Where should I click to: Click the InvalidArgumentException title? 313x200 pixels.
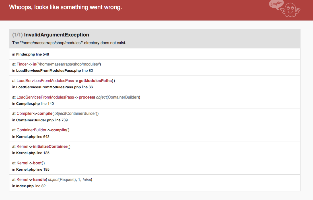coord(57,35)
